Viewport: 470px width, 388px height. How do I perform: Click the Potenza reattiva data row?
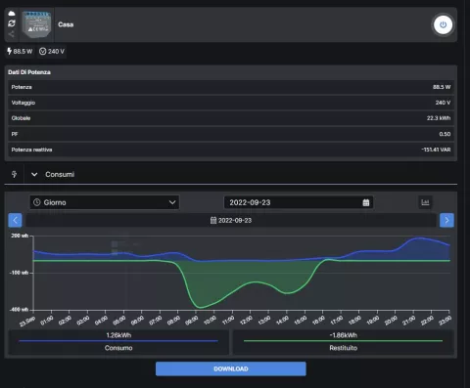click(231, 150)
